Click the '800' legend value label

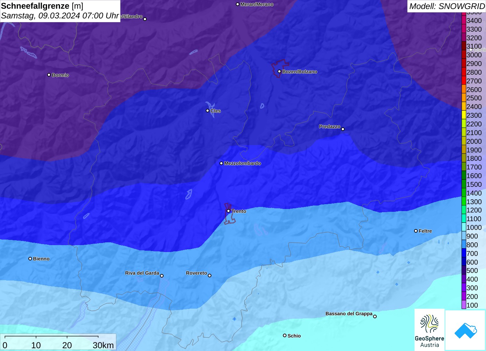(x=472, y=244)
